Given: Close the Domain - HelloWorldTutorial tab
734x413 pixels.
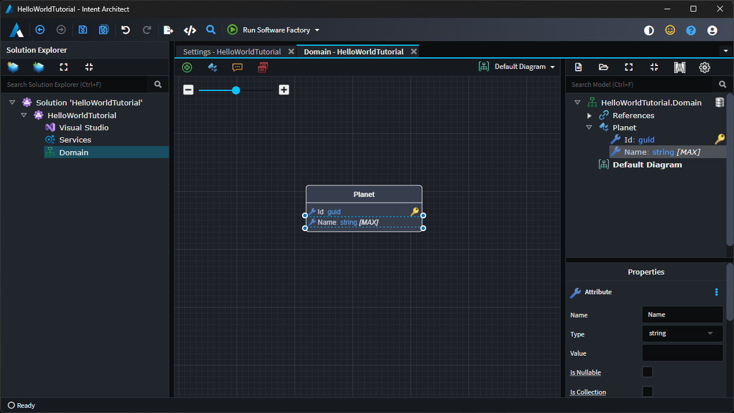Looking at the screenshot, I should tap(414, 52).
